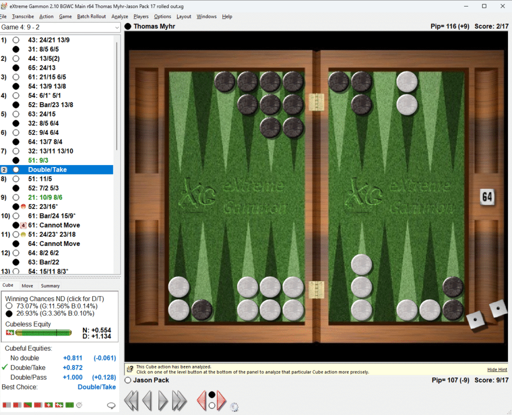Click the yellow marker on move 11
This screenshot has width=512, height=415.
23,234
